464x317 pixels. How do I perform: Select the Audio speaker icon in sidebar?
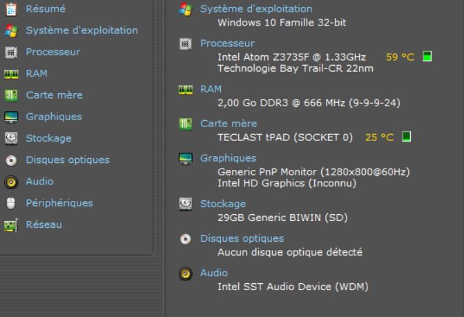[11, 182]
